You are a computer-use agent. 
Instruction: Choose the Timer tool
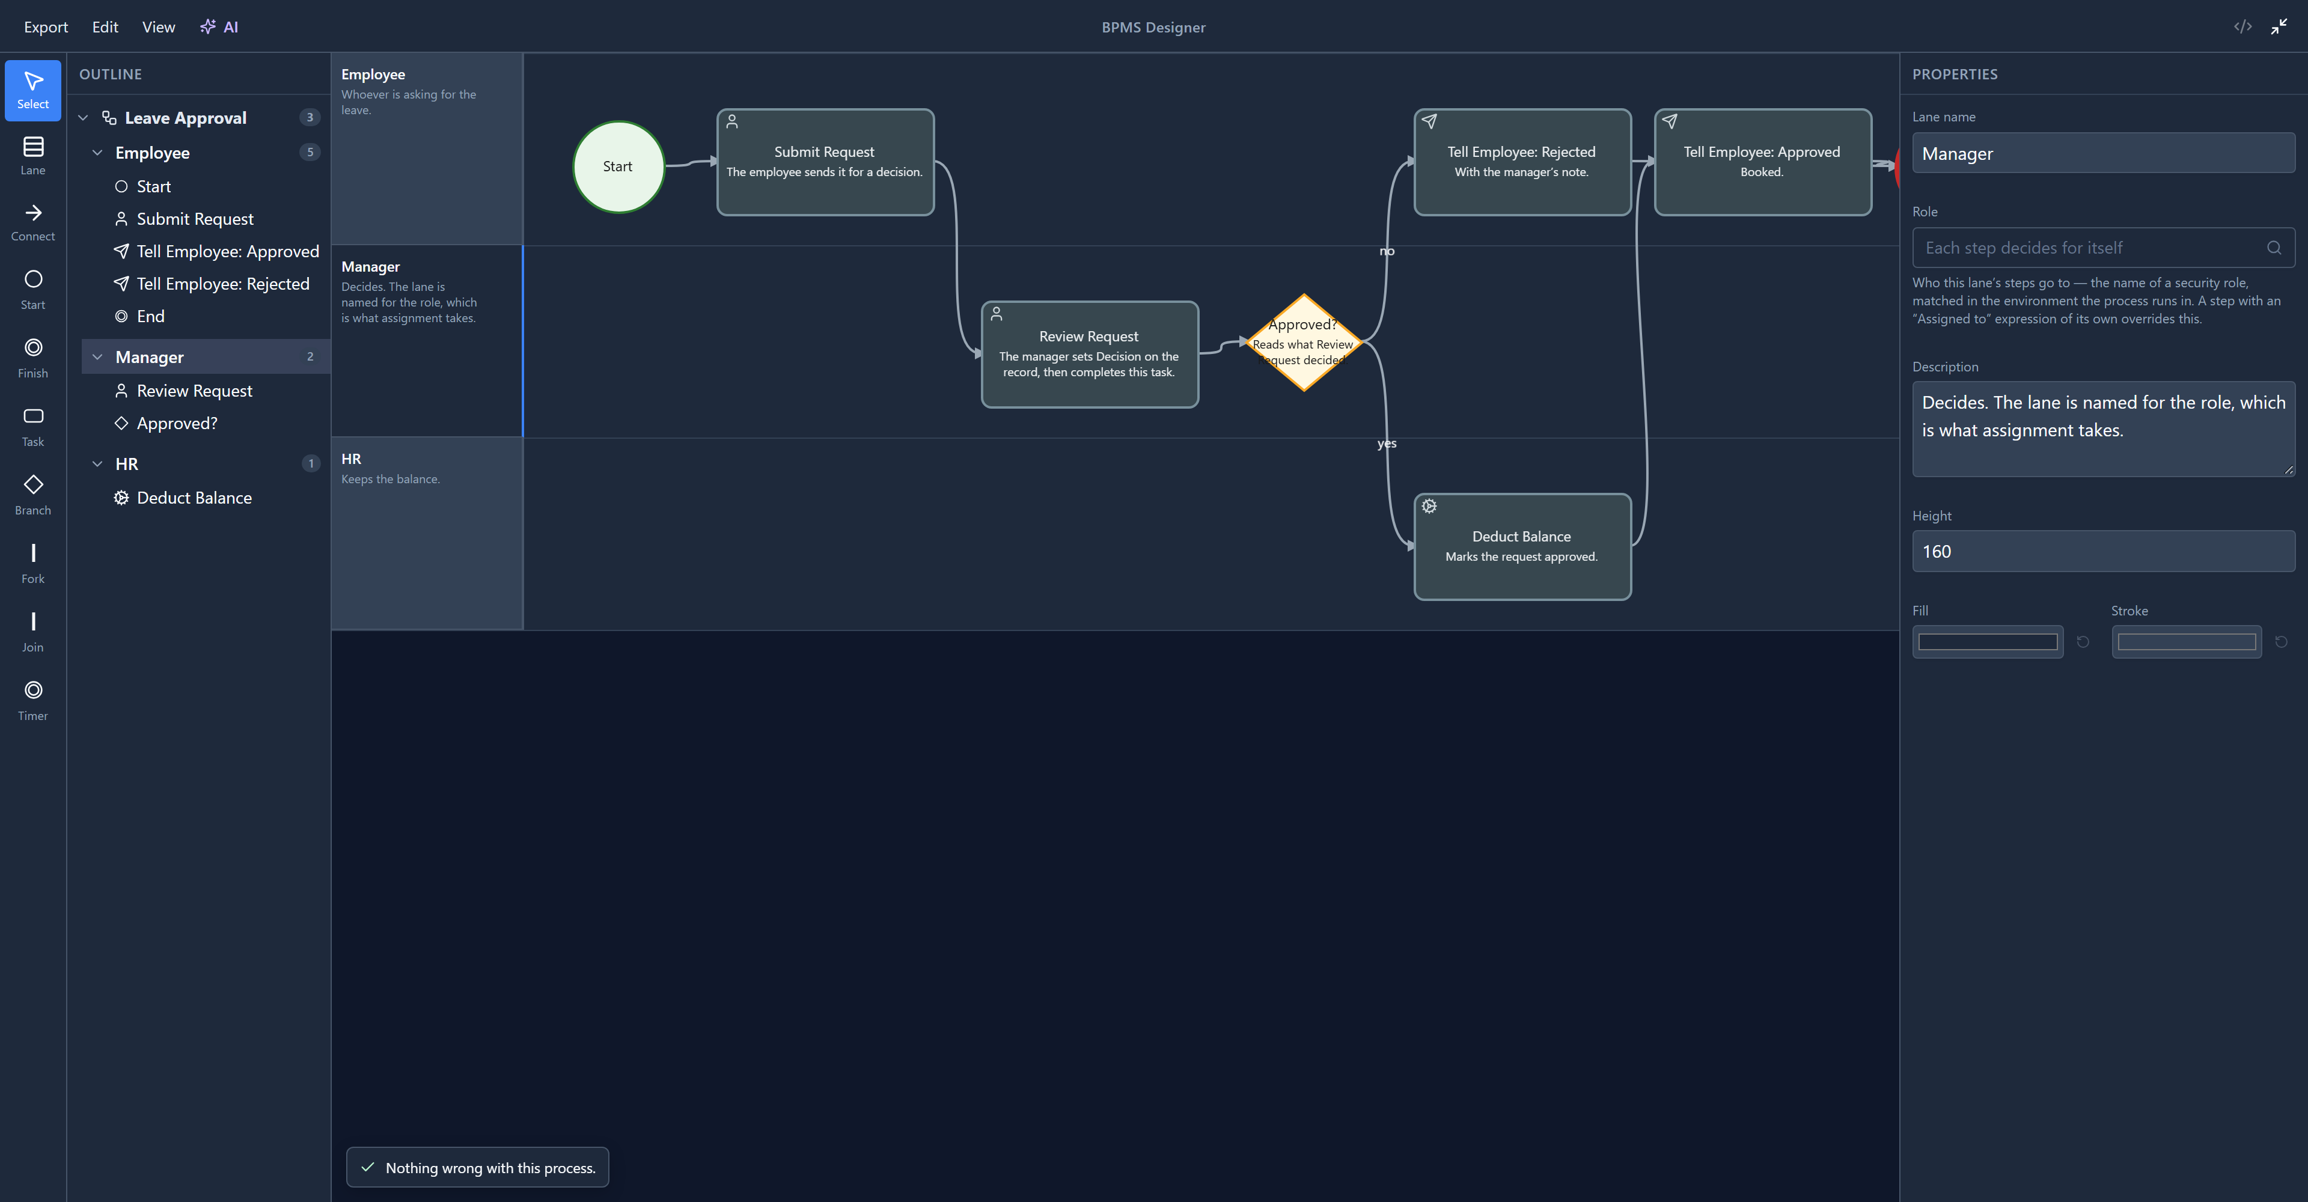33,701
